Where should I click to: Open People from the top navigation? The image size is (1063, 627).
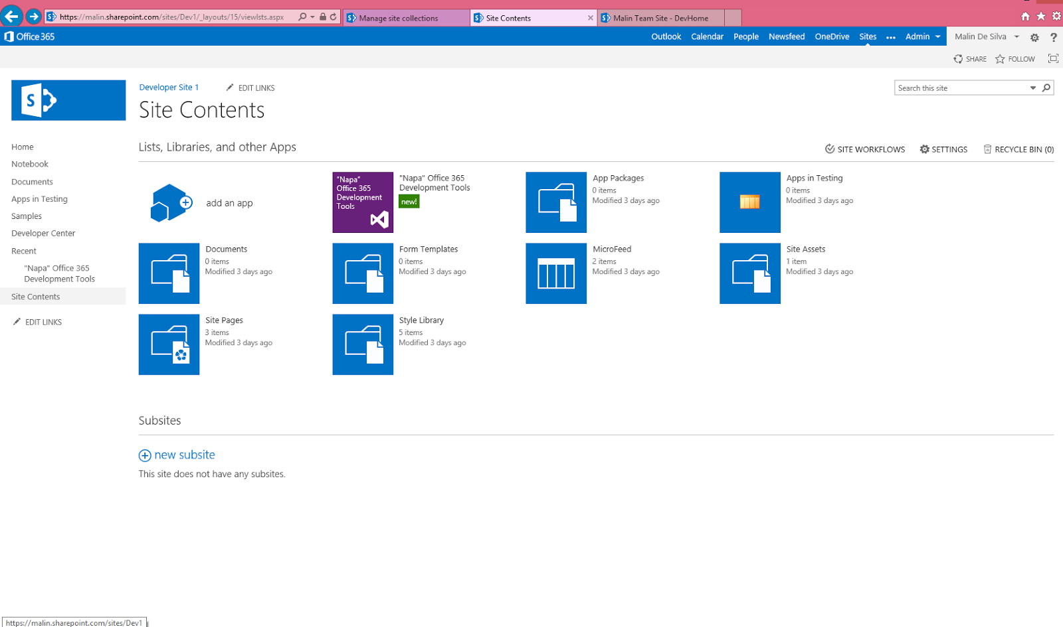point(746,36)
